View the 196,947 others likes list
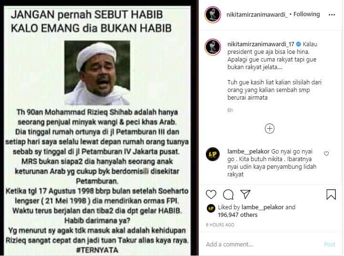This screenshot has width=344, height=256. (x=238, y=215)
